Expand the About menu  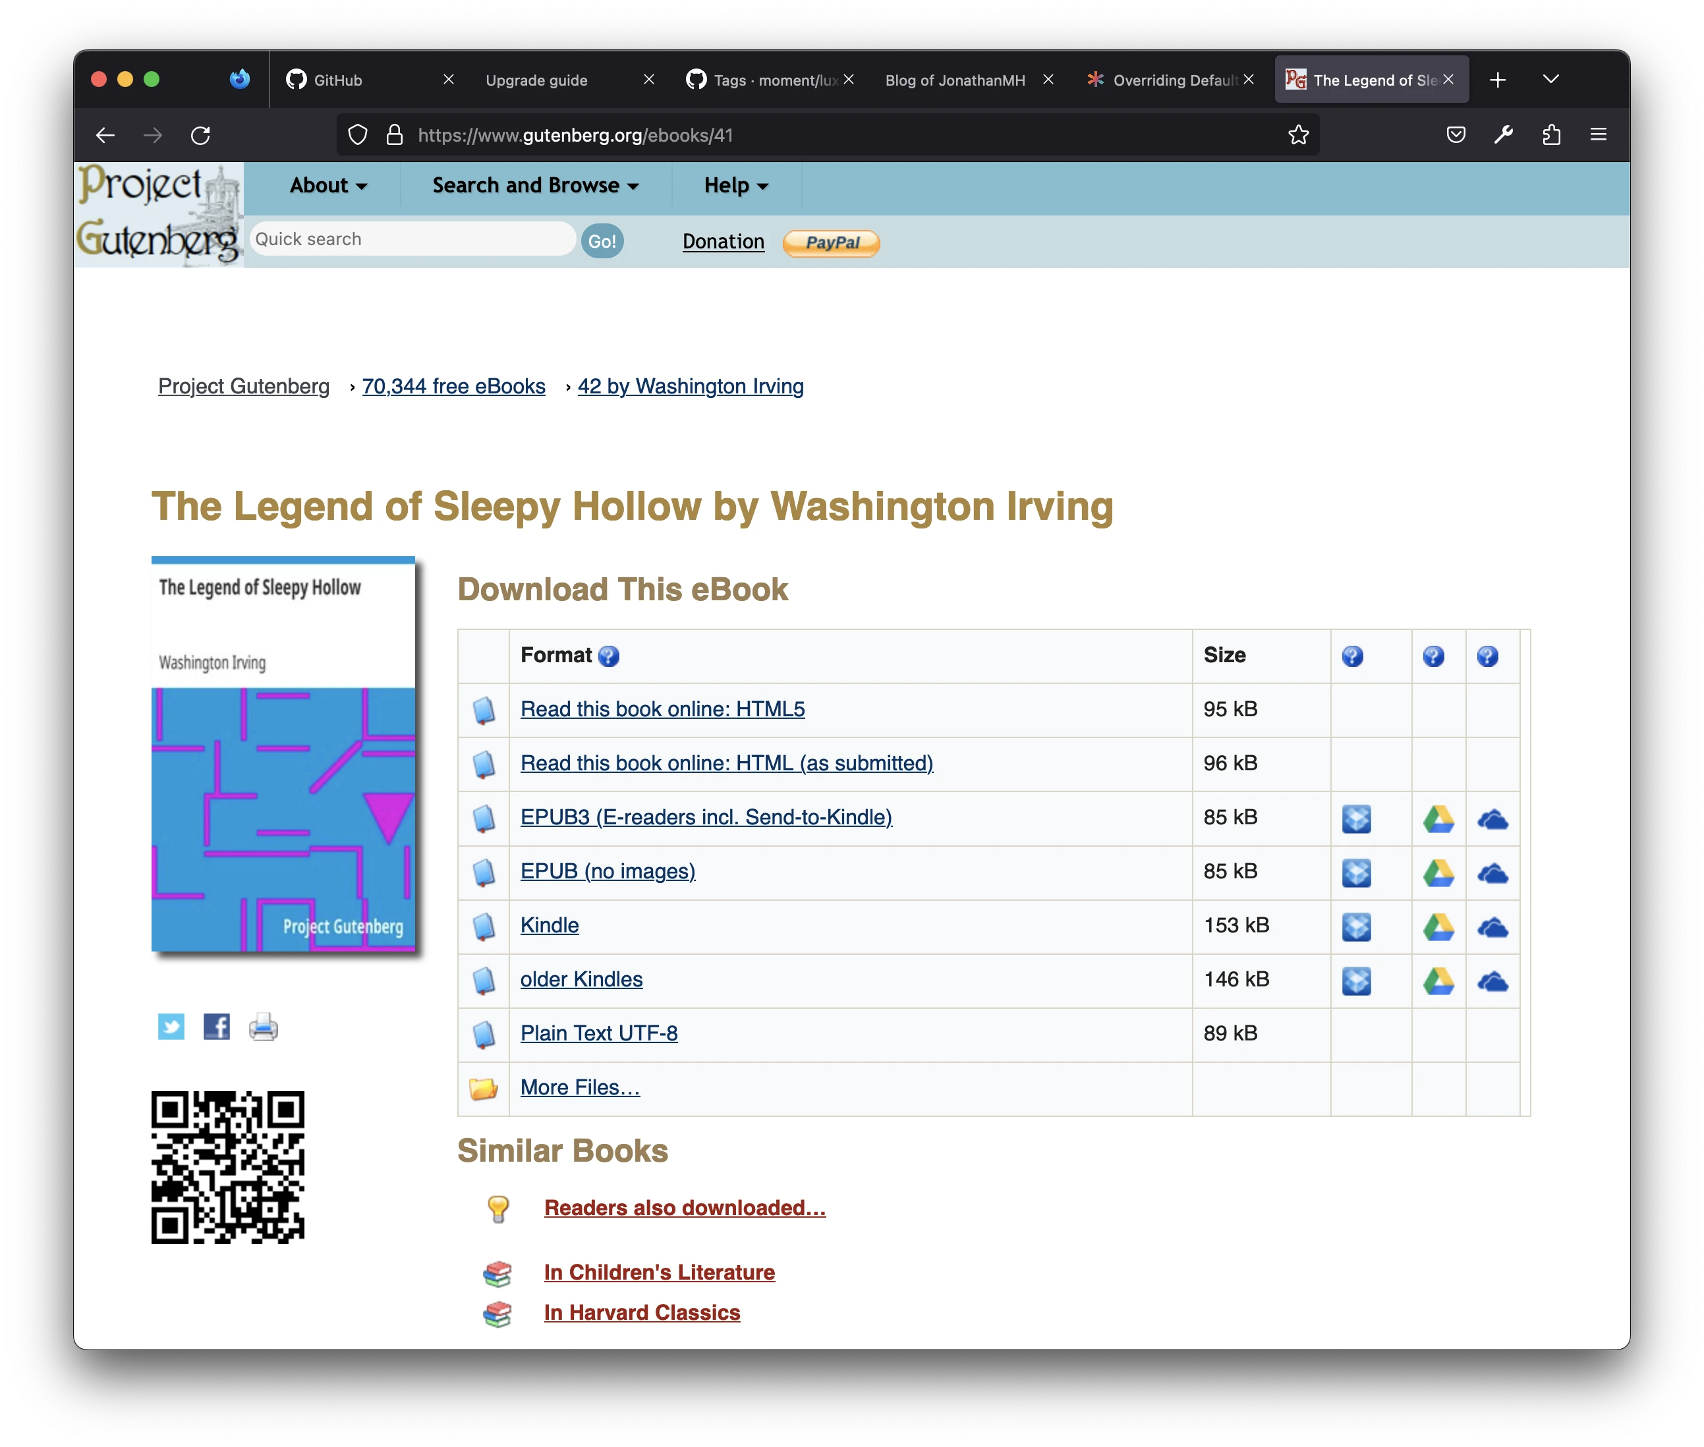tap(328, 186)
